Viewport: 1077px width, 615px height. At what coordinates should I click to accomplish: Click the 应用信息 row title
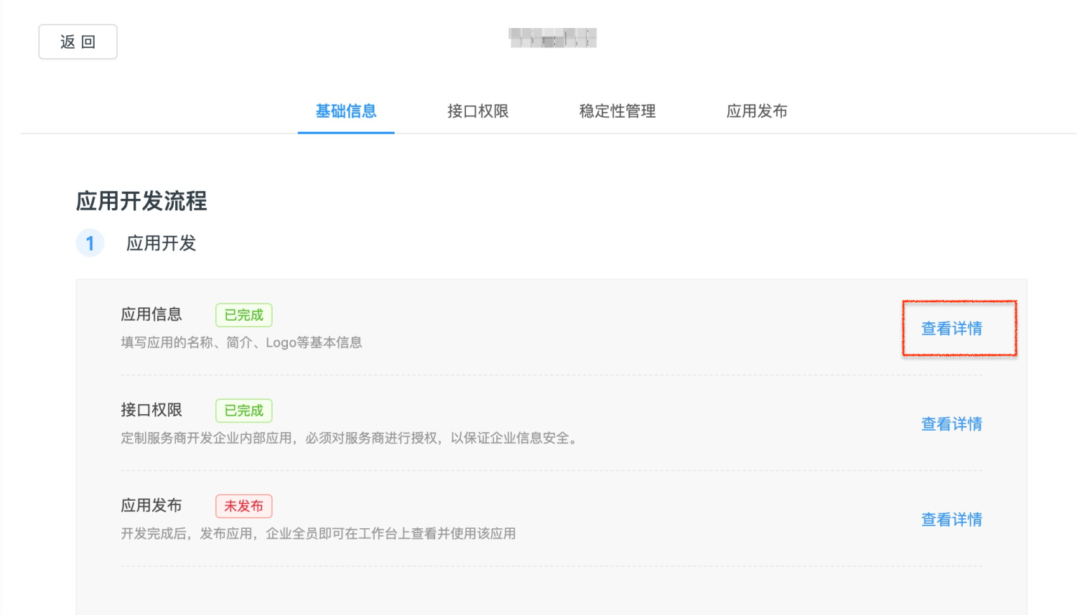pyautogui.click(x=151, y=314)
